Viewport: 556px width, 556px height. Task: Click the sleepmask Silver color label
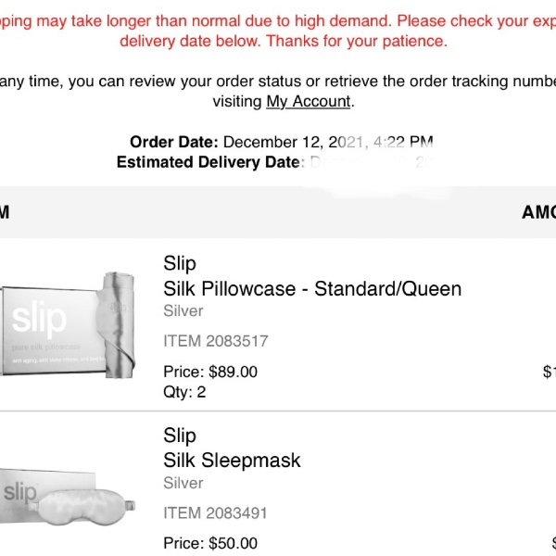[x=183, y=483]
